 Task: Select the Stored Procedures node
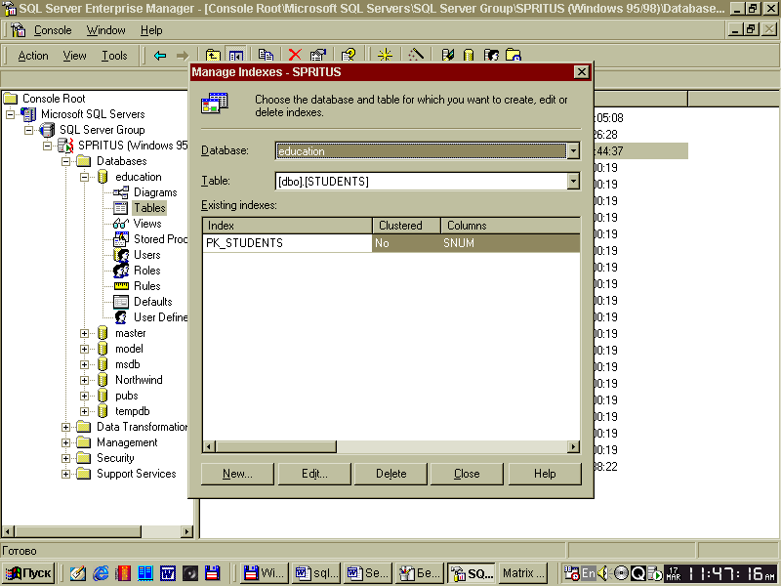pos(160,239)
